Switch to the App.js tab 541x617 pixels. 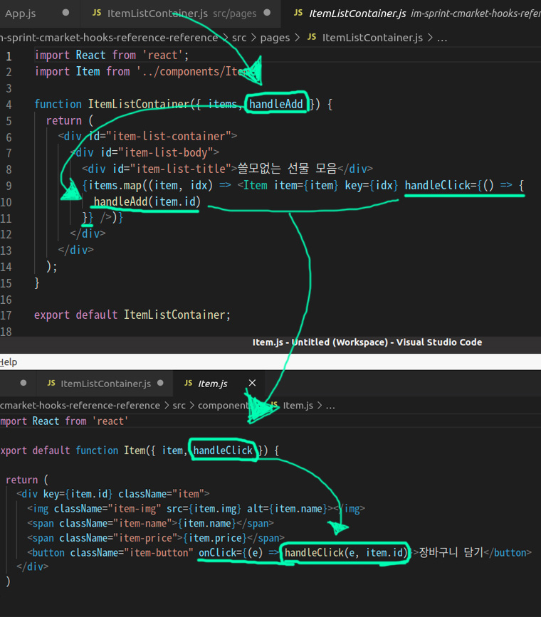click(21, 14)
